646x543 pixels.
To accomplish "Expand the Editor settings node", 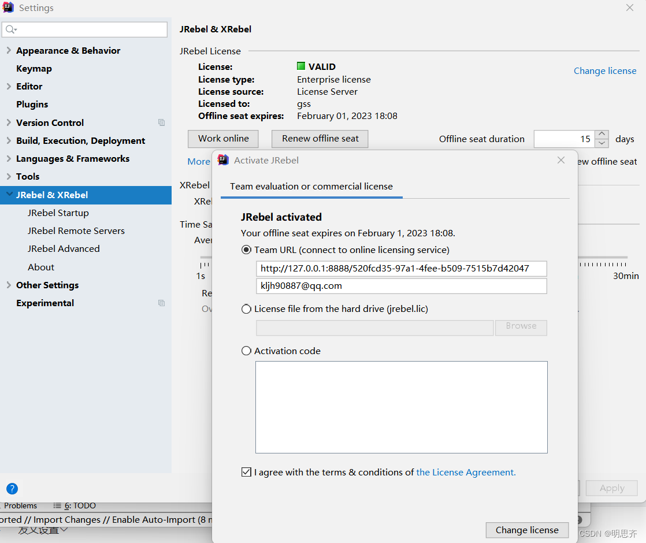I will 9,86.
